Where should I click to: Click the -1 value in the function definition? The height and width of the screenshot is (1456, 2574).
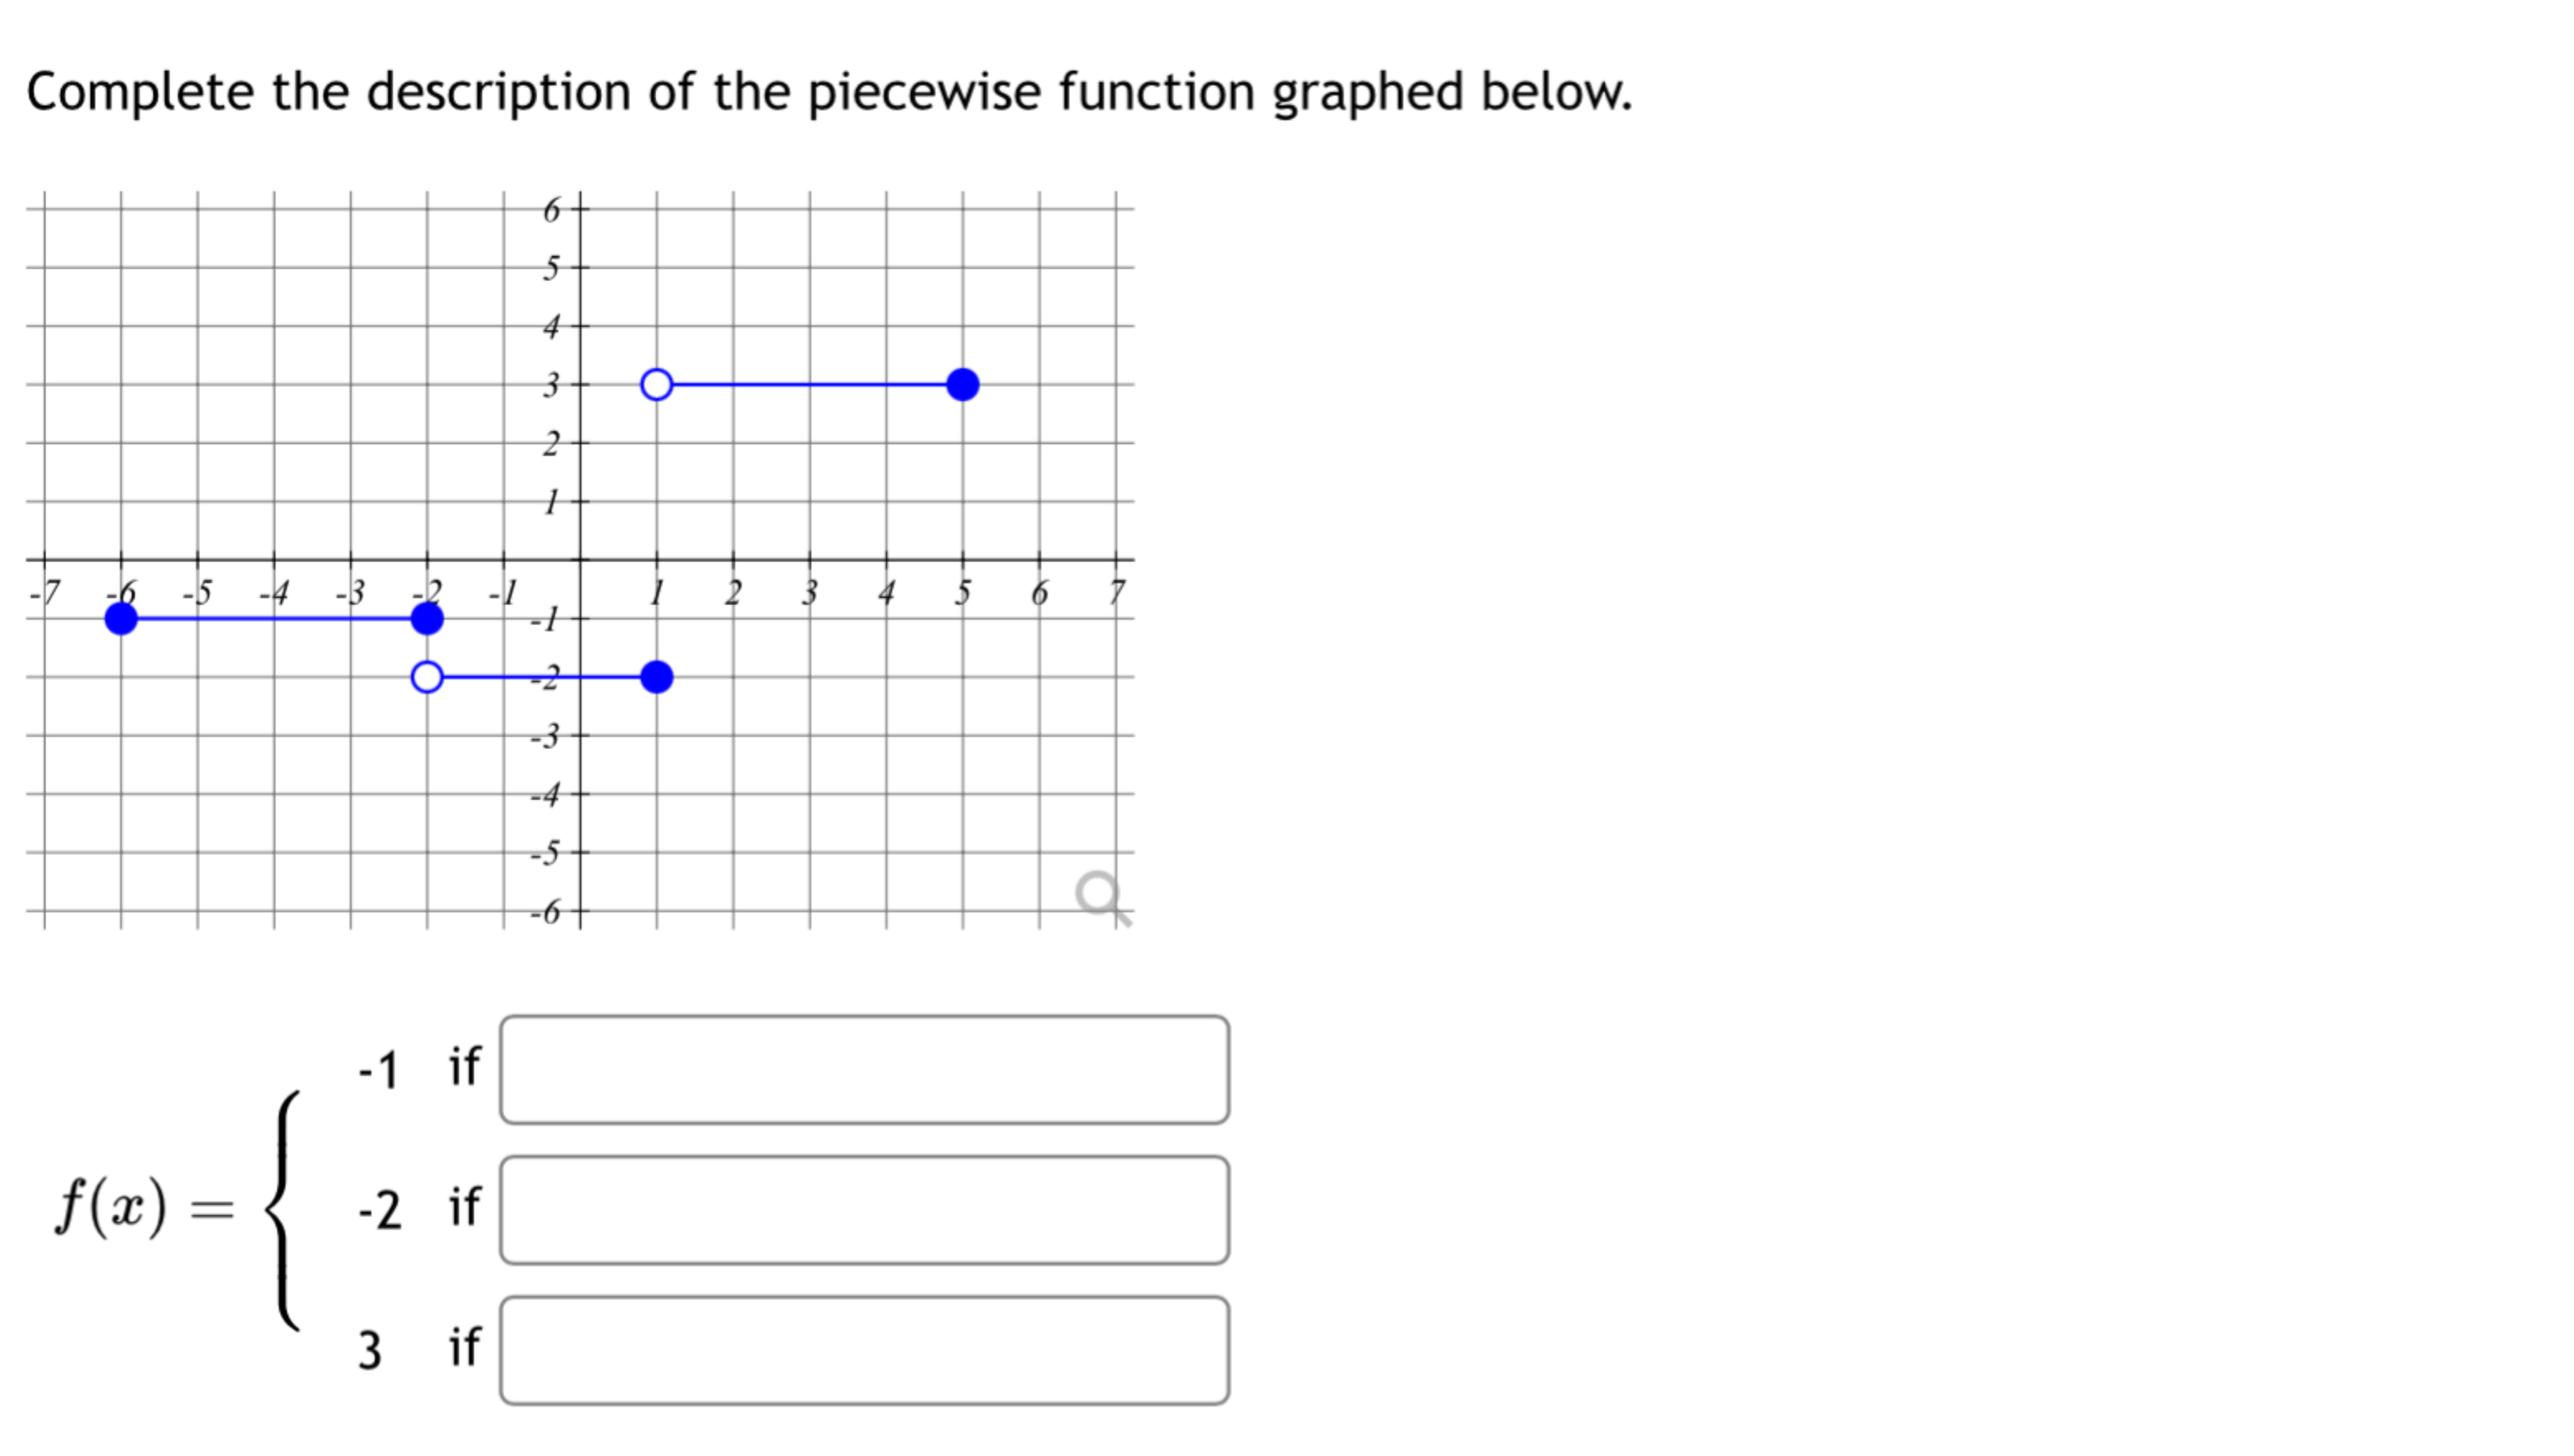(375, 1070)
